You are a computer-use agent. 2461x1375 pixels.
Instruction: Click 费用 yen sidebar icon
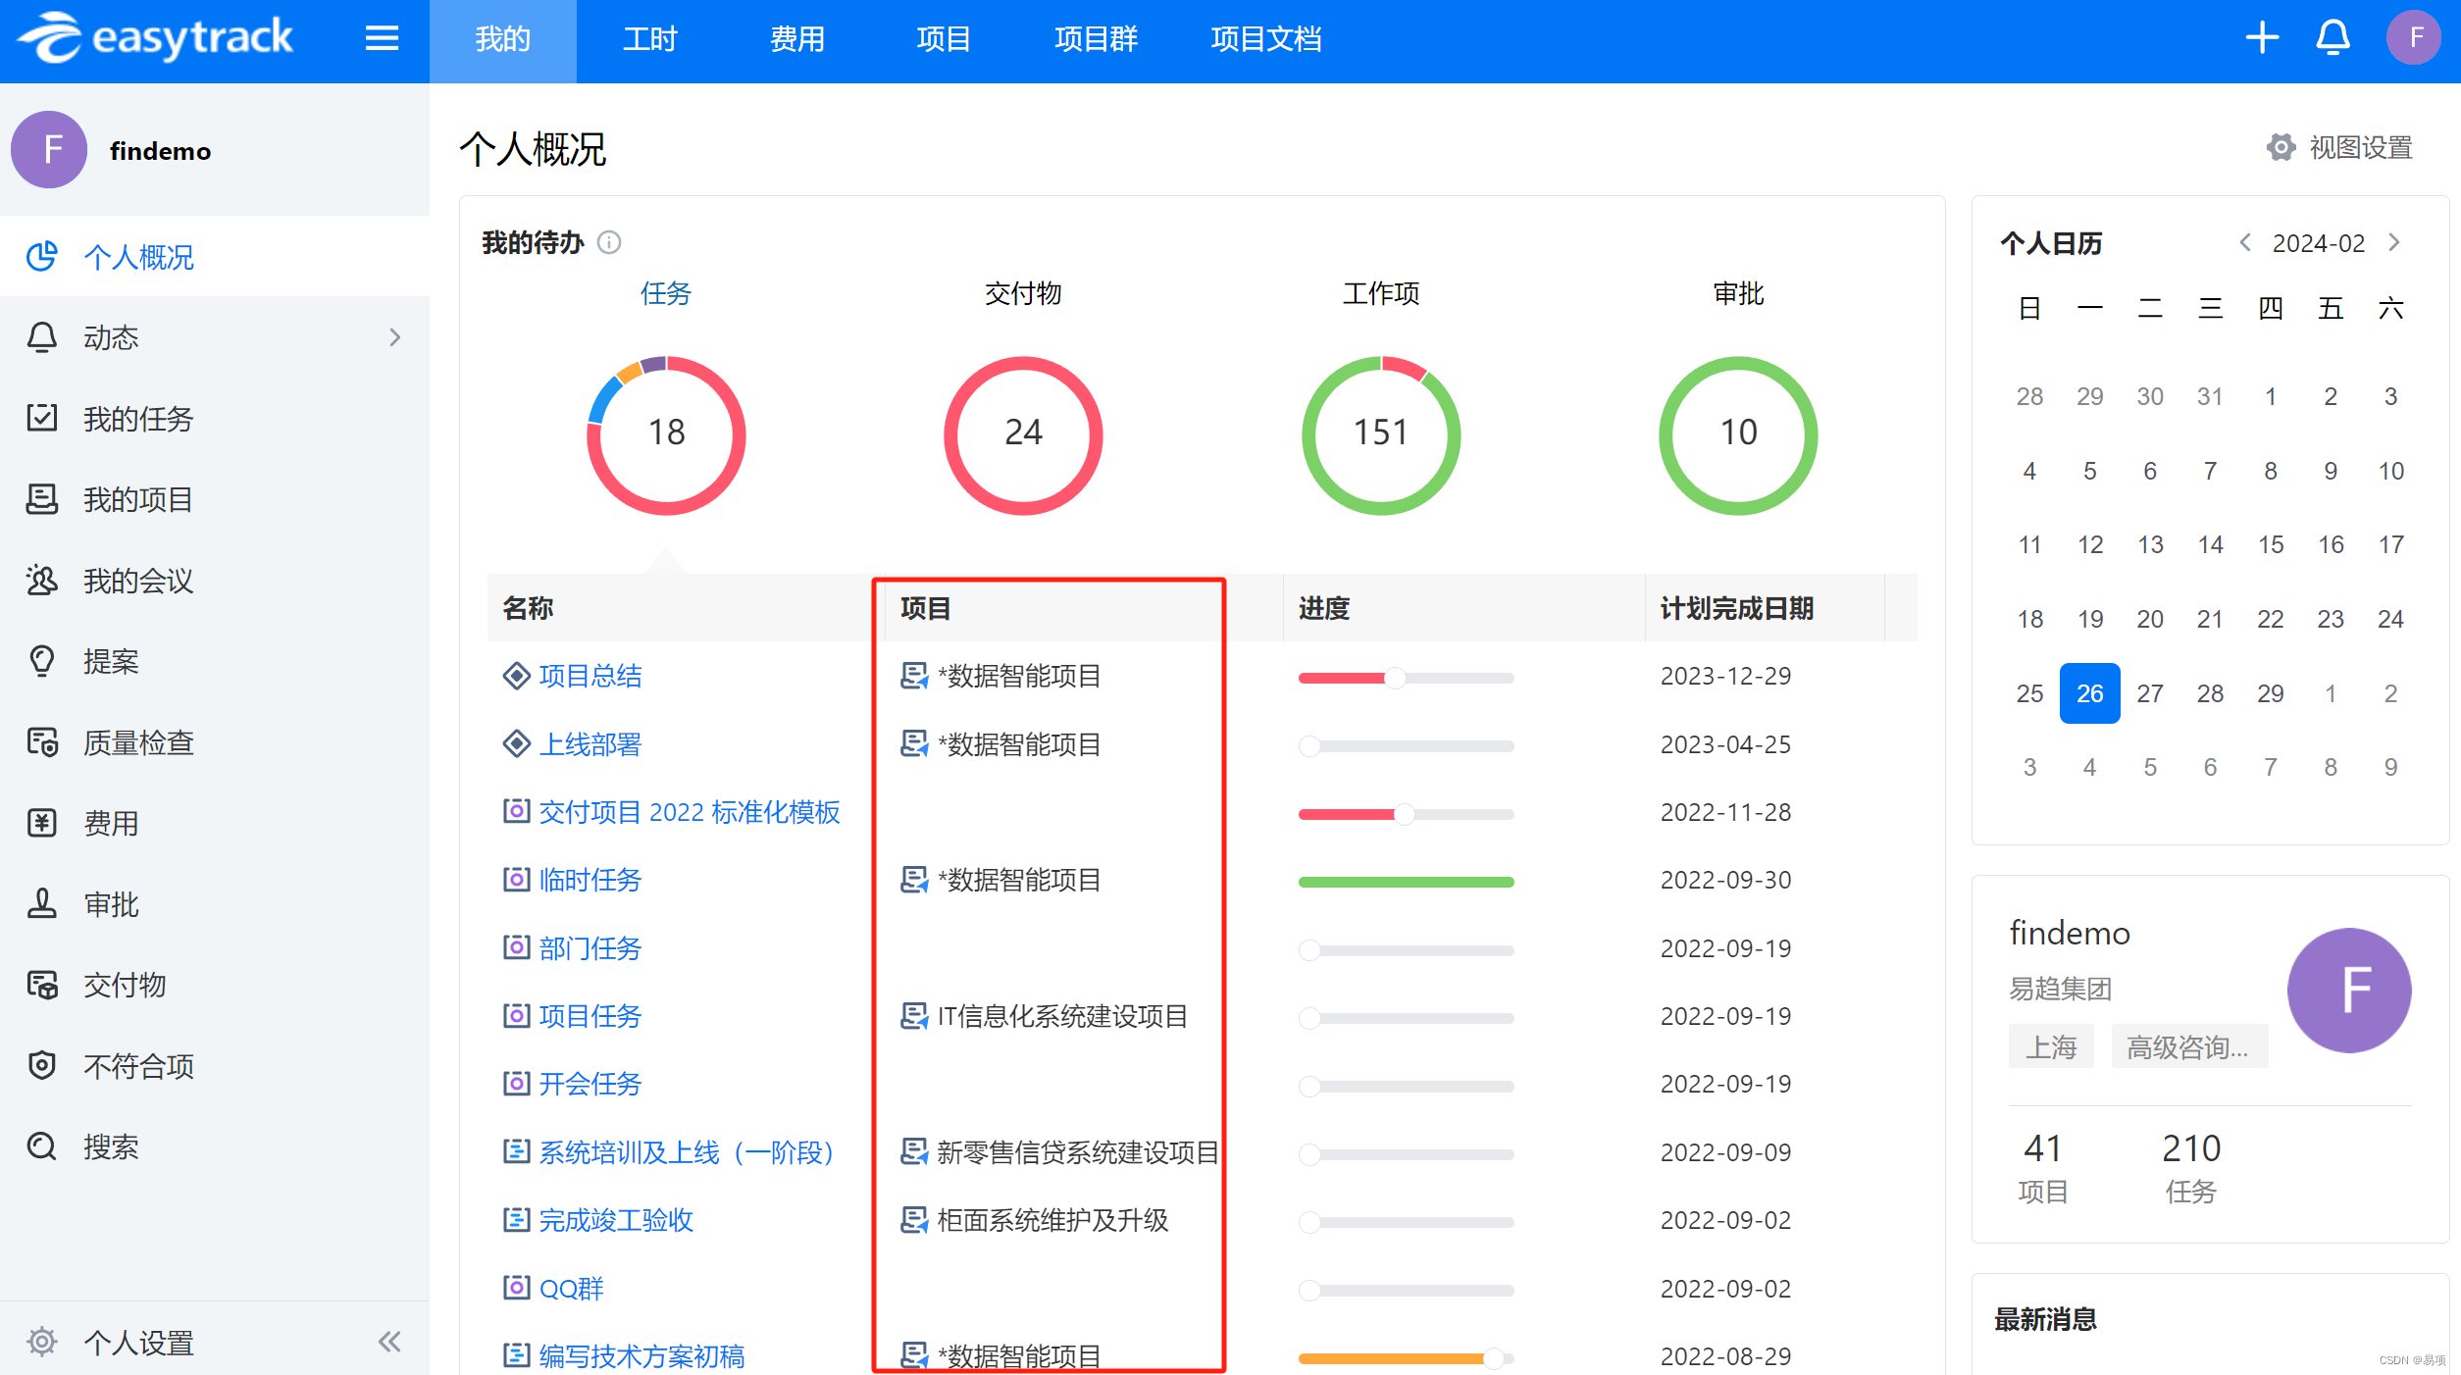[x=41, y=823]
